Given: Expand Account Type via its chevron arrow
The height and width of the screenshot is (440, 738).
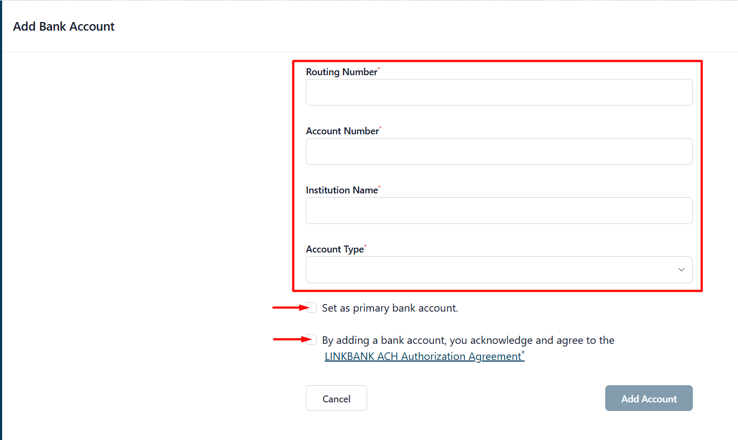Looking at the screenshot, I should 681,270.
